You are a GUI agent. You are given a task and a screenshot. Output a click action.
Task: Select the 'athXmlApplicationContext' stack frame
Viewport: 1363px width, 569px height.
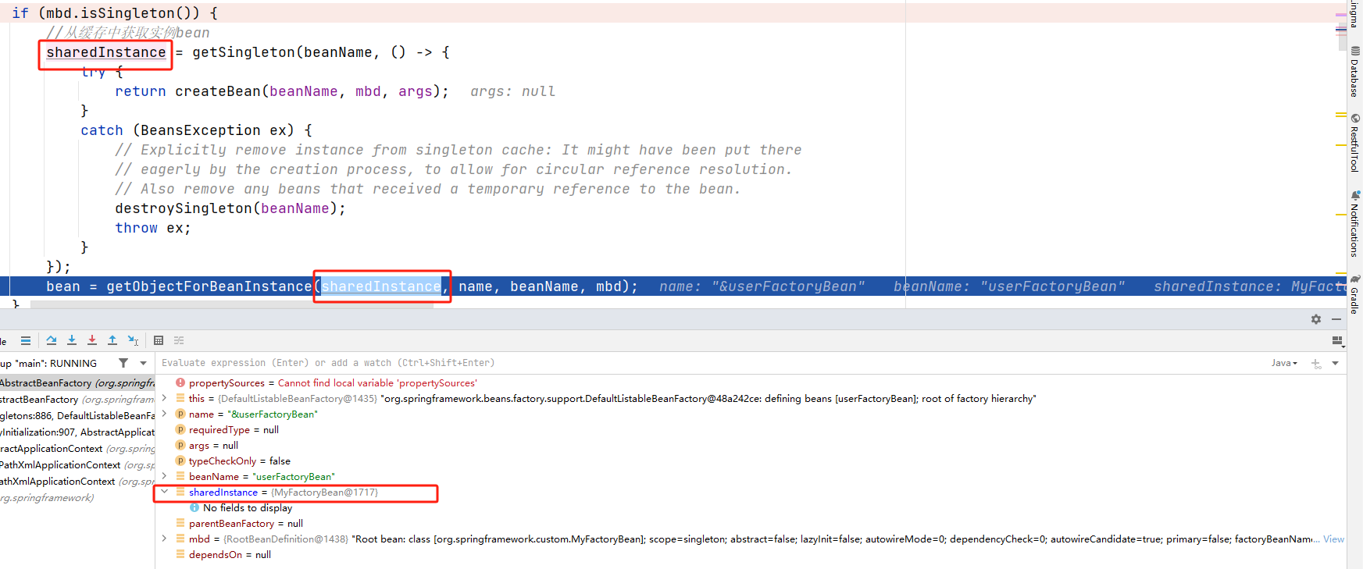point(77,482)
